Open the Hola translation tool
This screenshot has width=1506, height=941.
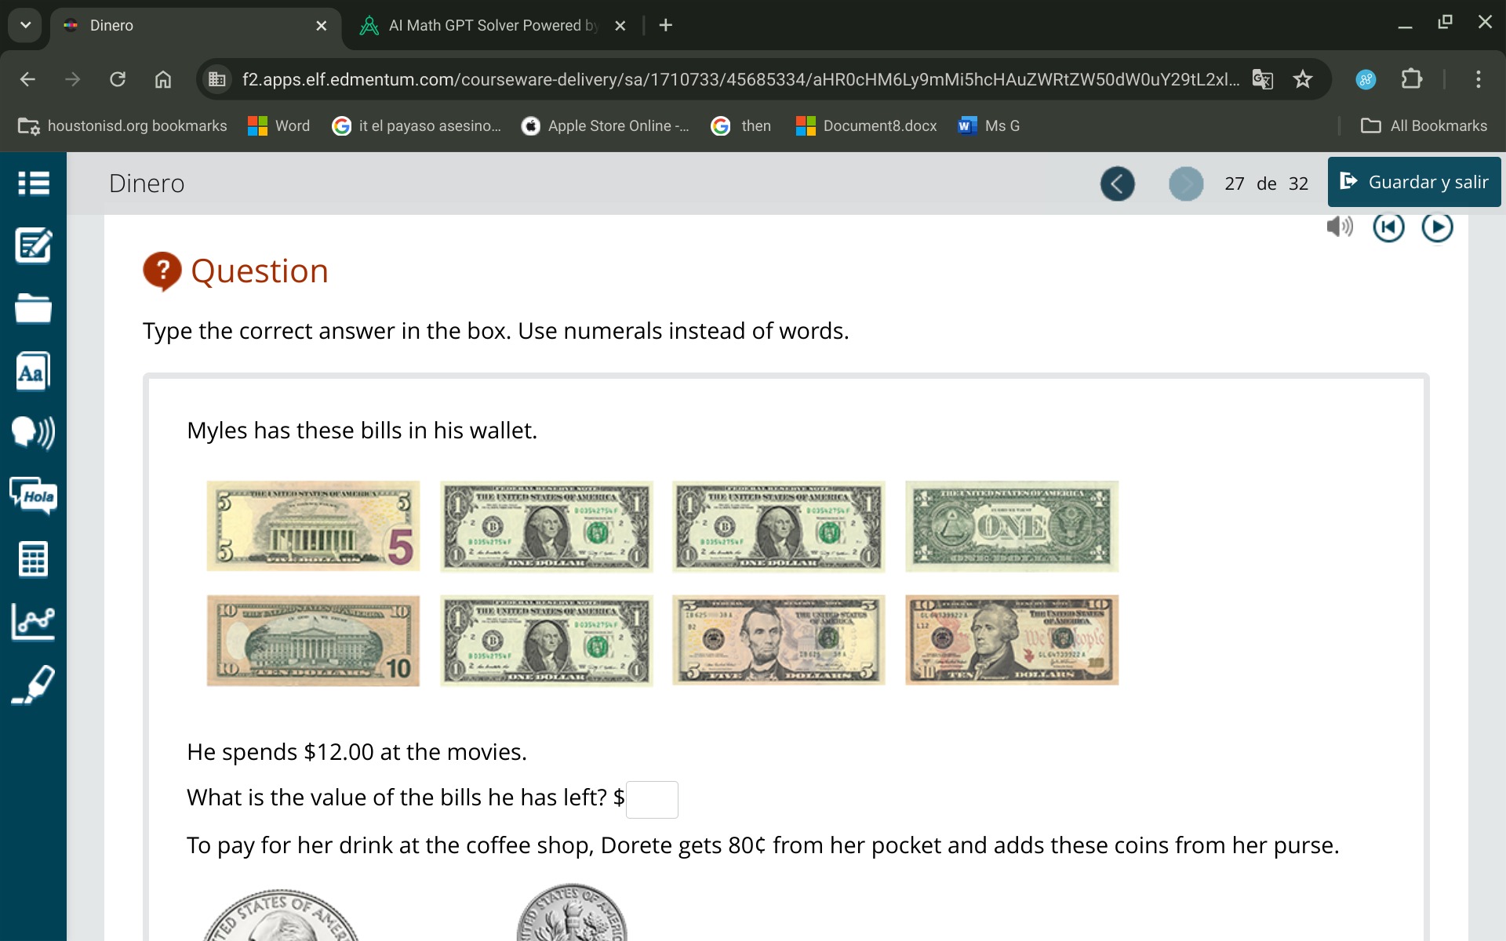point(33,496)
